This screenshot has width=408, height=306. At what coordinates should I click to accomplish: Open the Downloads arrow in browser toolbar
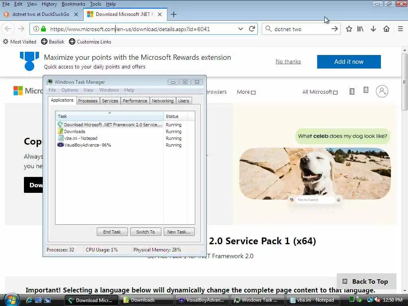click(373, 29)
